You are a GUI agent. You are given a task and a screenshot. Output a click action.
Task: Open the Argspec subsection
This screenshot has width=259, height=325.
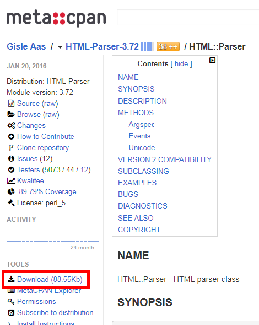tap(142, 125)
